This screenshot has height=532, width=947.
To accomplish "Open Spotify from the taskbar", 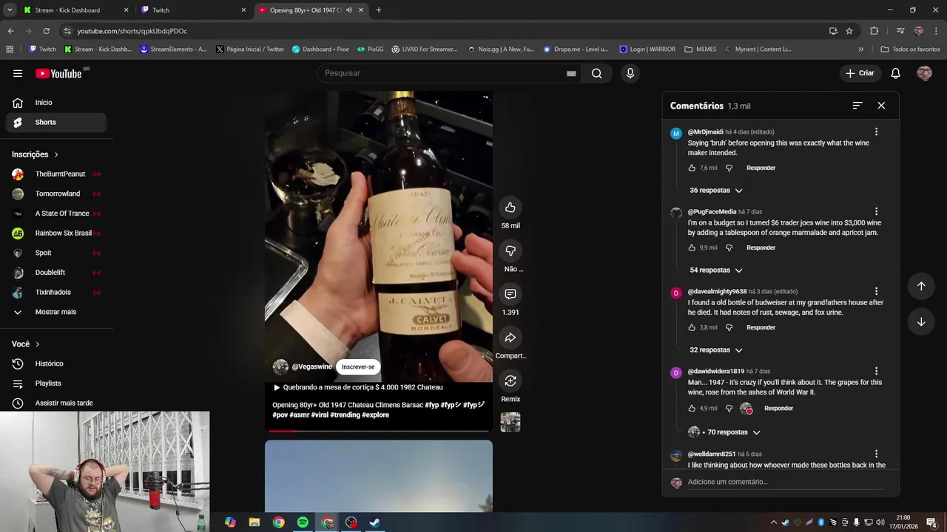I will 303,522.
